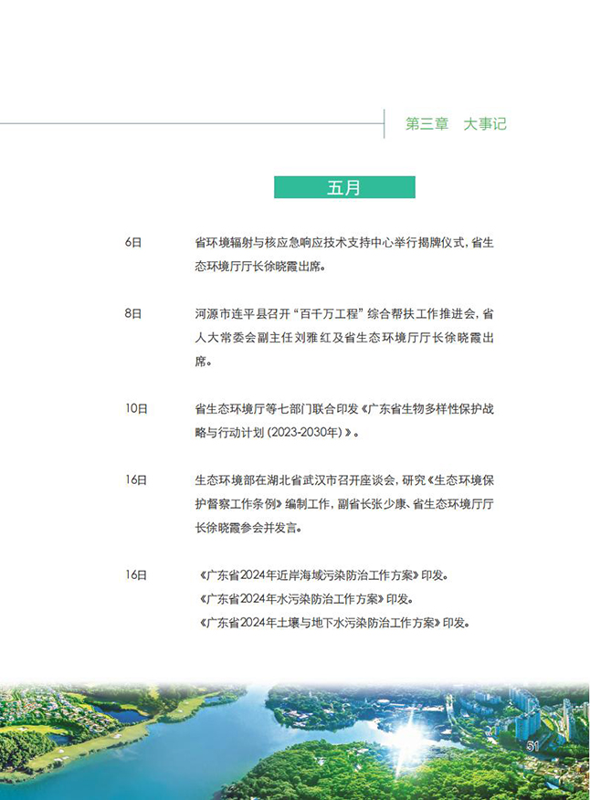Click the 16日 label beside 生态环境部 entry
Image resolution: width=590 pixels, height=800 pixels.
pyautogui.click(x=136, y=479)
